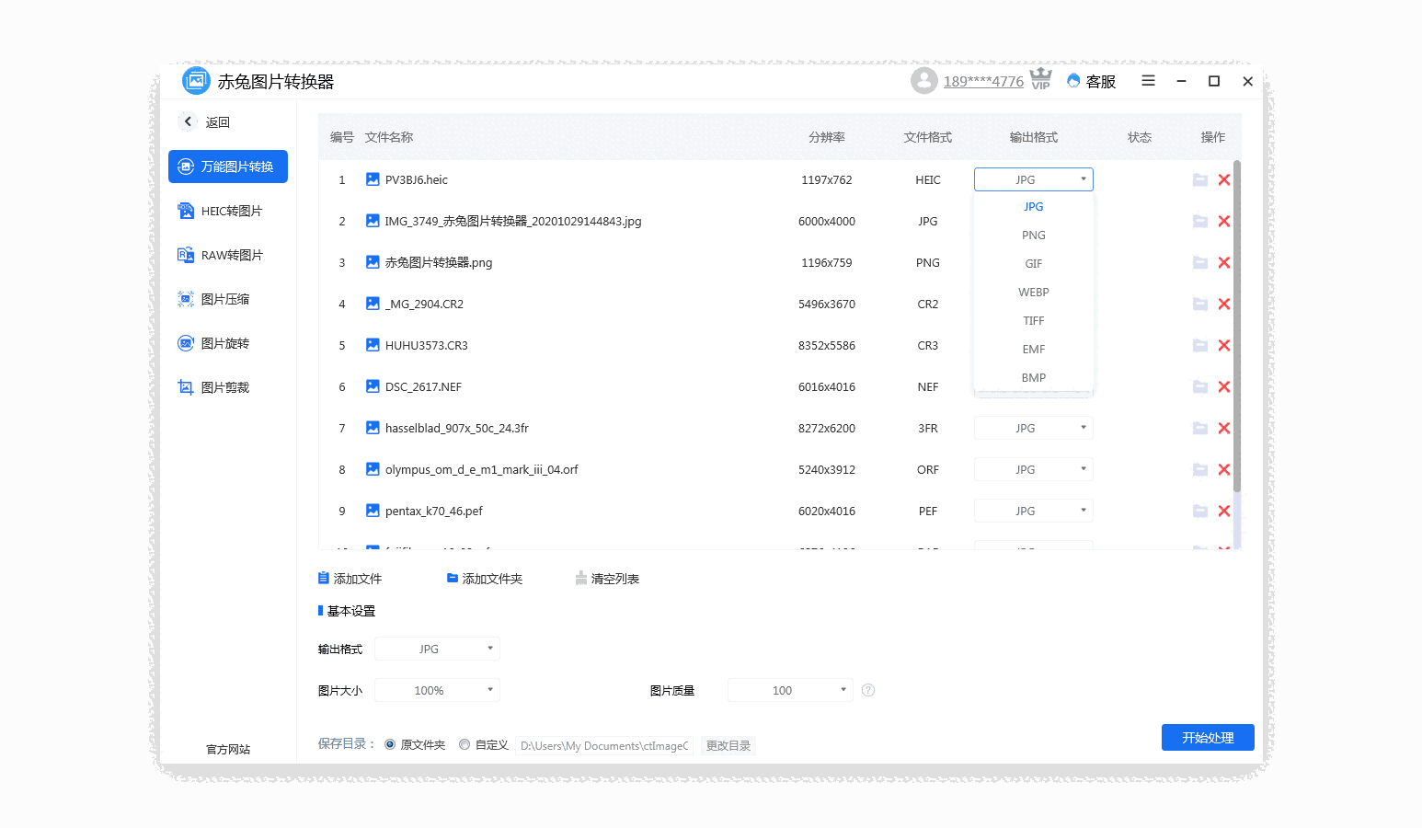Select PNG from the open format dropdown

click(1033, 235)
